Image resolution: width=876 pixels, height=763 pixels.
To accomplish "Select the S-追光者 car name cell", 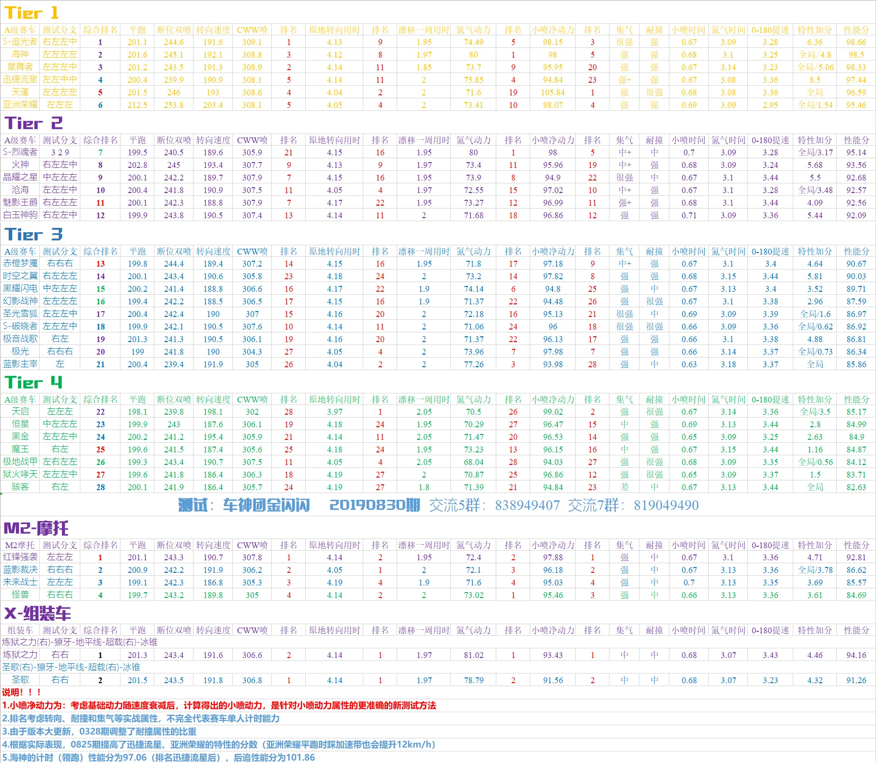I will click(x=20, y=42).
